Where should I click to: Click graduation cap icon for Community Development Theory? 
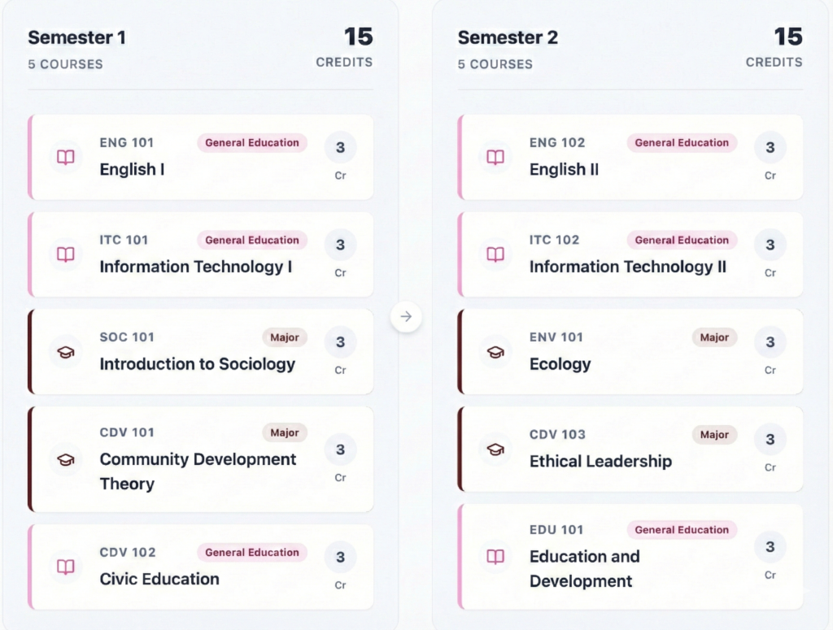click(x=66, y=460)
